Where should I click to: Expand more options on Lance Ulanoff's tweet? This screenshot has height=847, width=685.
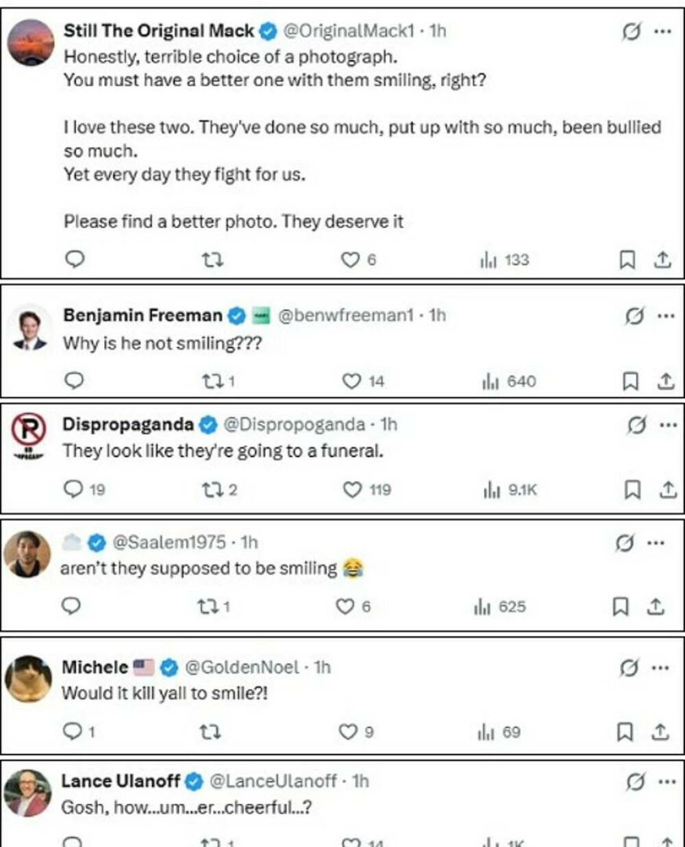(667, 781)
